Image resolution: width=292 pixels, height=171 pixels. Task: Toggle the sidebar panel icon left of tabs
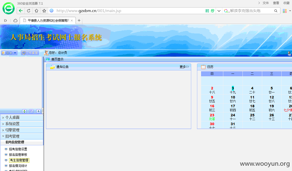pos(5,20)
